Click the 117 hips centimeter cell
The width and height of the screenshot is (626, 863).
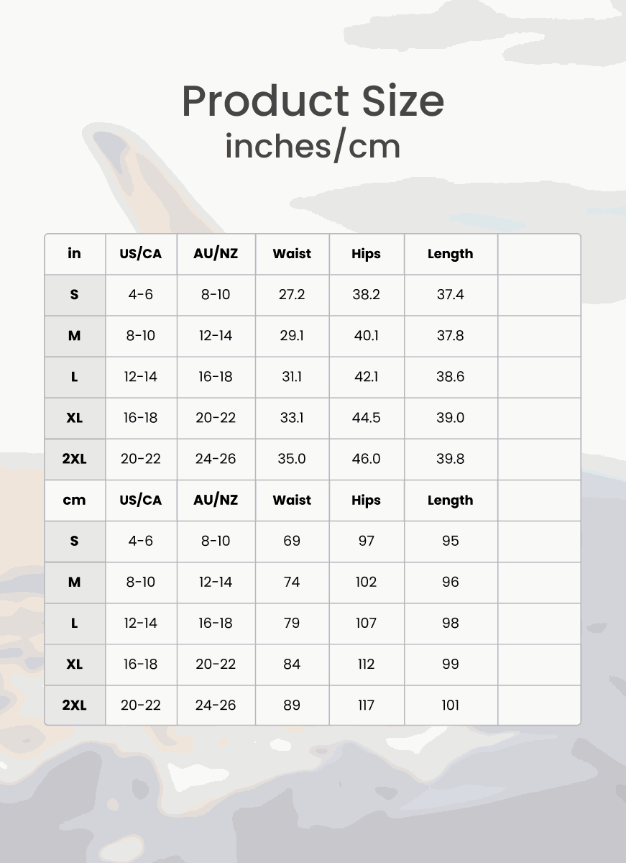coord(367,705)
